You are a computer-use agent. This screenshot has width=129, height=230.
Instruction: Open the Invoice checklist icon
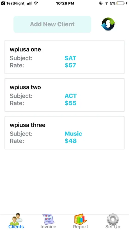48,219
